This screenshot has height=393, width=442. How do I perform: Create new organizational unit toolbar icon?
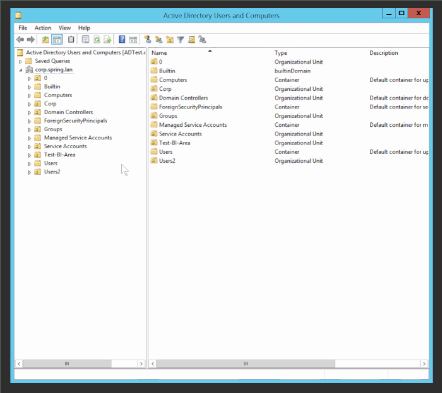[x=170, y=39]
